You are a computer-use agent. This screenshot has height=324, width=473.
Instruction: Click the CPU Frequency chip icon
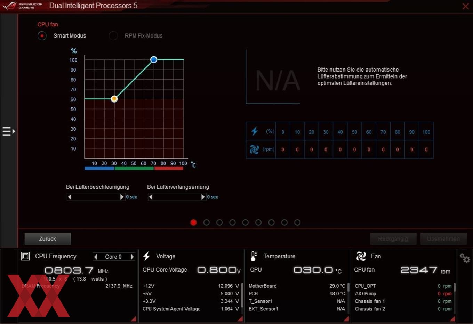(x=25, y=256)
